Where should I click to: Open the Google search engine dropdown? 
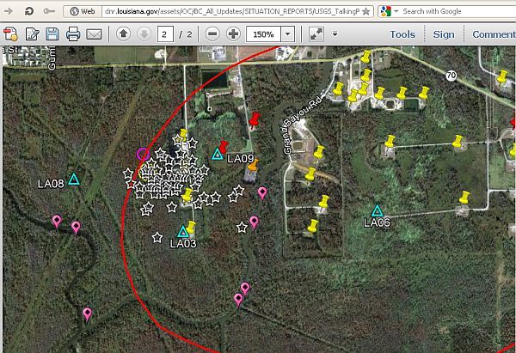[386, 11]
